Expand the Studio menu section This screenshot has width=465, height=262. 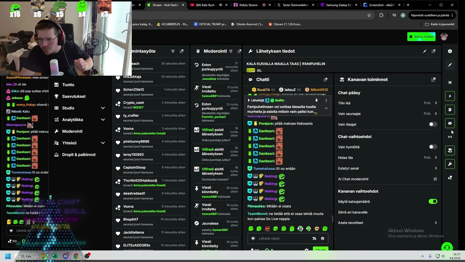pos(103,108)
